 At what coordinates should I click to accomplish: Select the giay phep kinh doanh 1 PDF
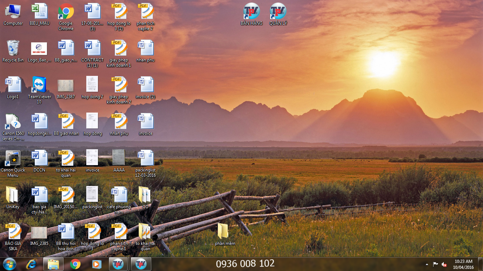point(119,54)
